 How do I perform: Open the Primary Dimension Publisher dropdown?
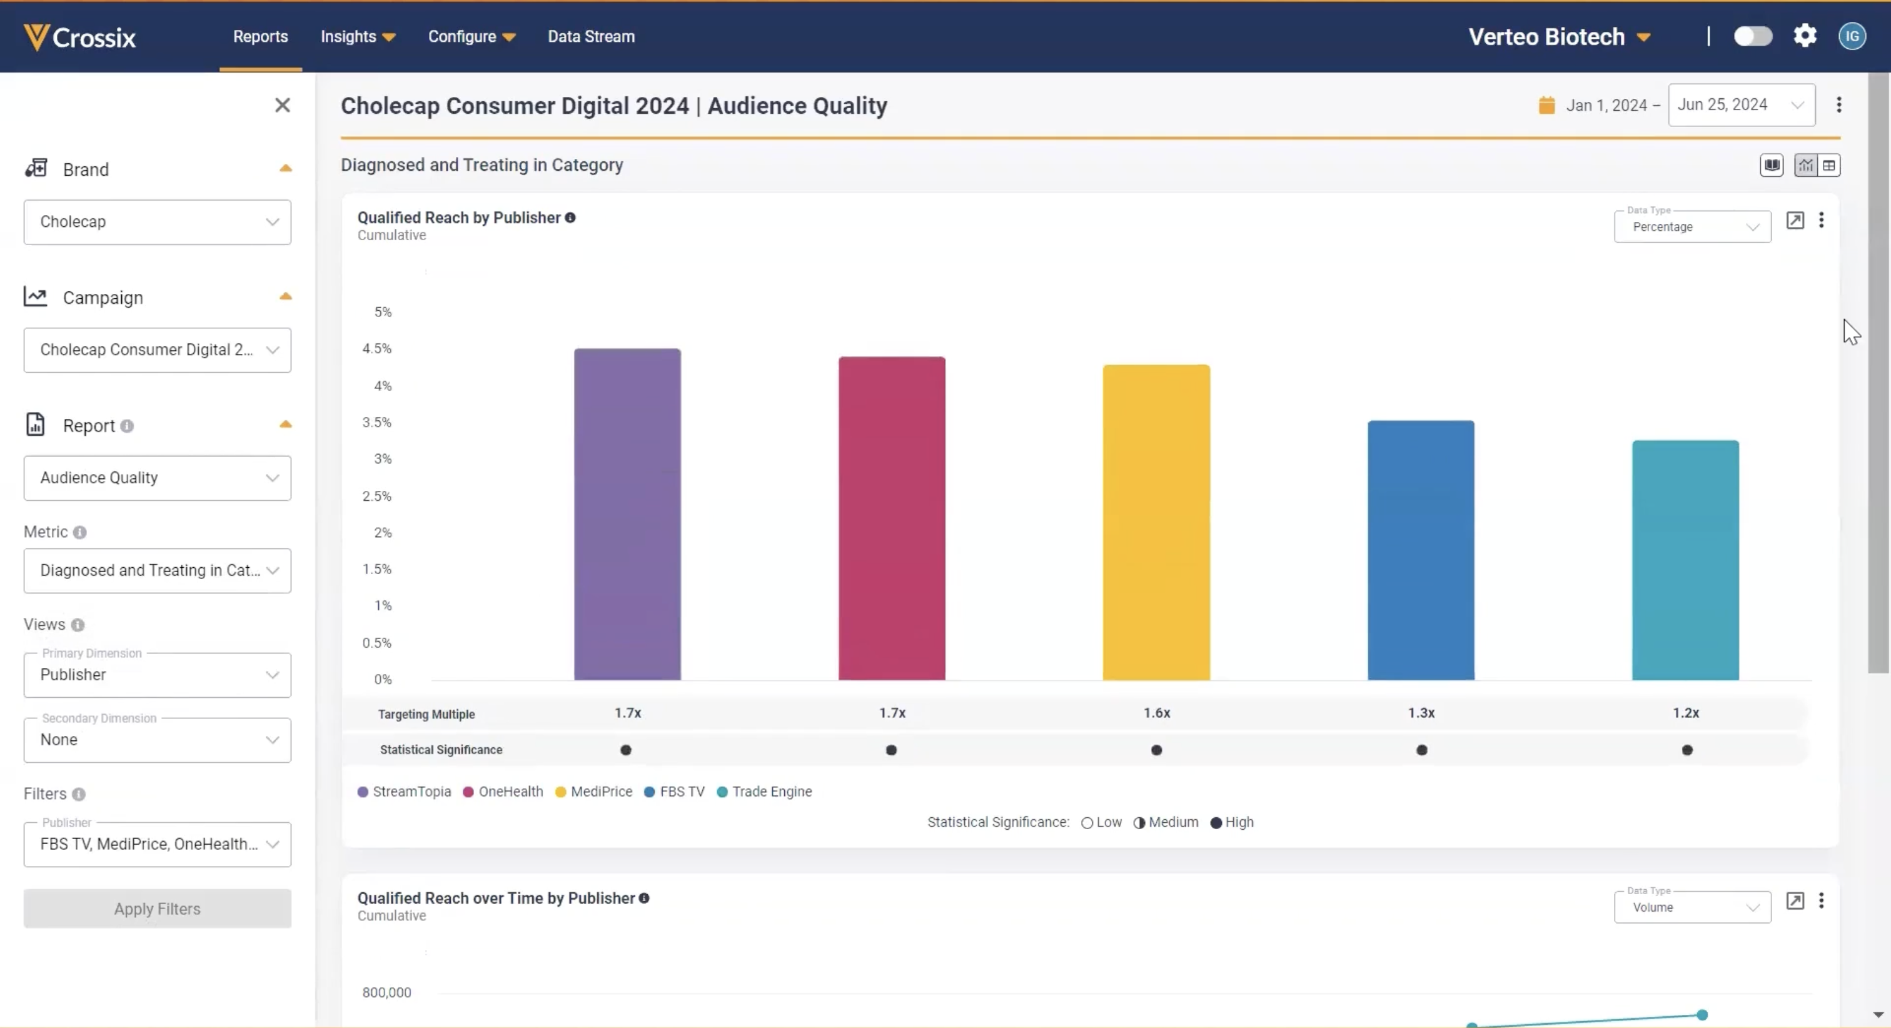157,675
